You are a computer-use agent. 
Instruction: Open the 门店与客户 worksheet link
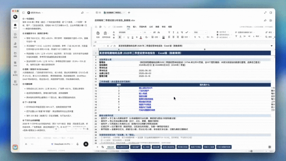(144, 91)
